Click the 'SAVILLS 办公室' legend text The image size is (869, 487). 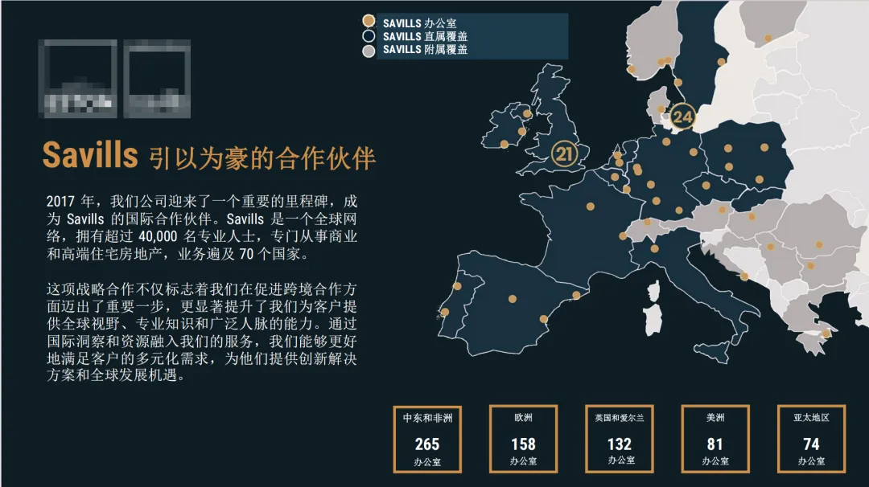pyautogui.click(x=419, y=23)
